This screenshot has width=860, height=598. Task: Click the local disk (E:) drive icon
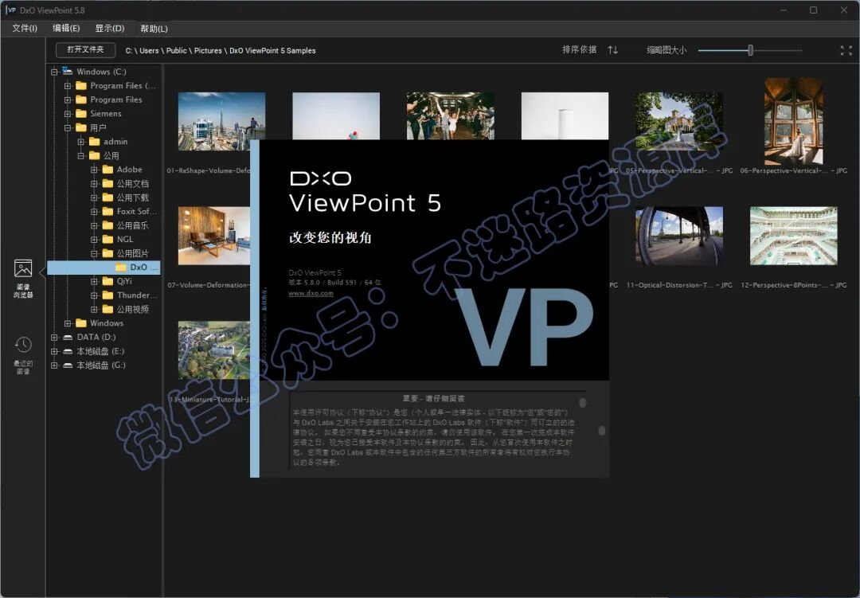click(x=68, y=351)
